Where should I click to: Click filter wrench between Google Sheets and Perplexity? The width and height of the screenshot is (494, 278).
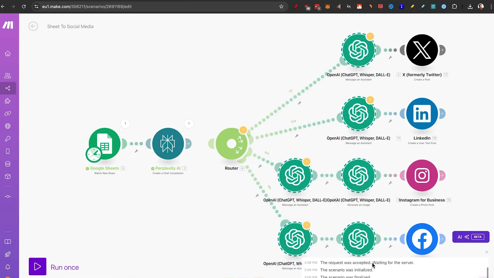click(136, 151)
